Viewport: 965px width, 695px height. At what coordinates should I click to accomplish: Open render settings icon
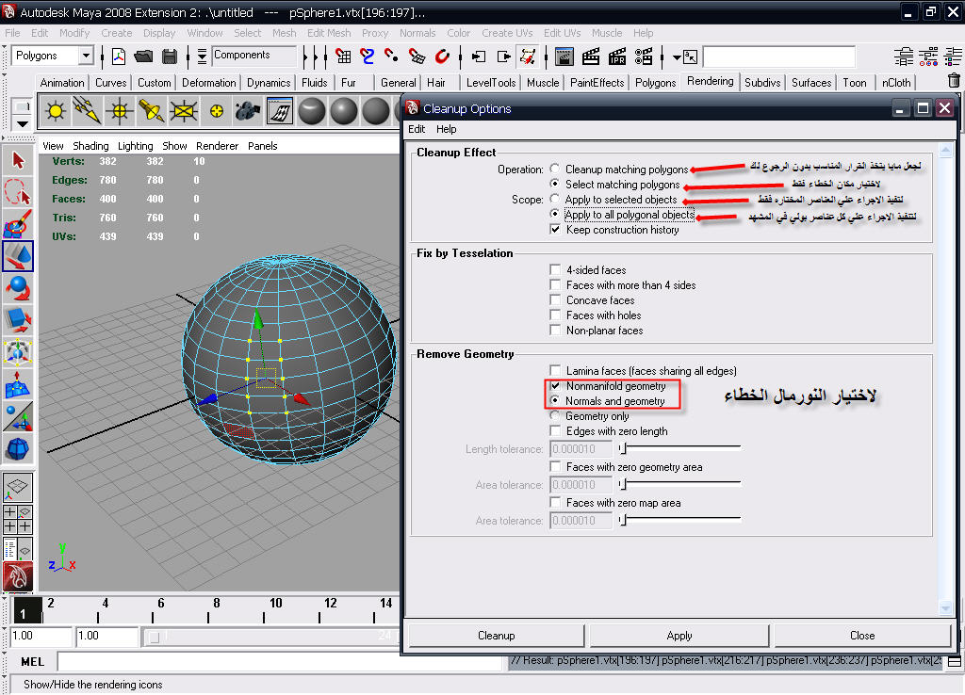point(644,57)
